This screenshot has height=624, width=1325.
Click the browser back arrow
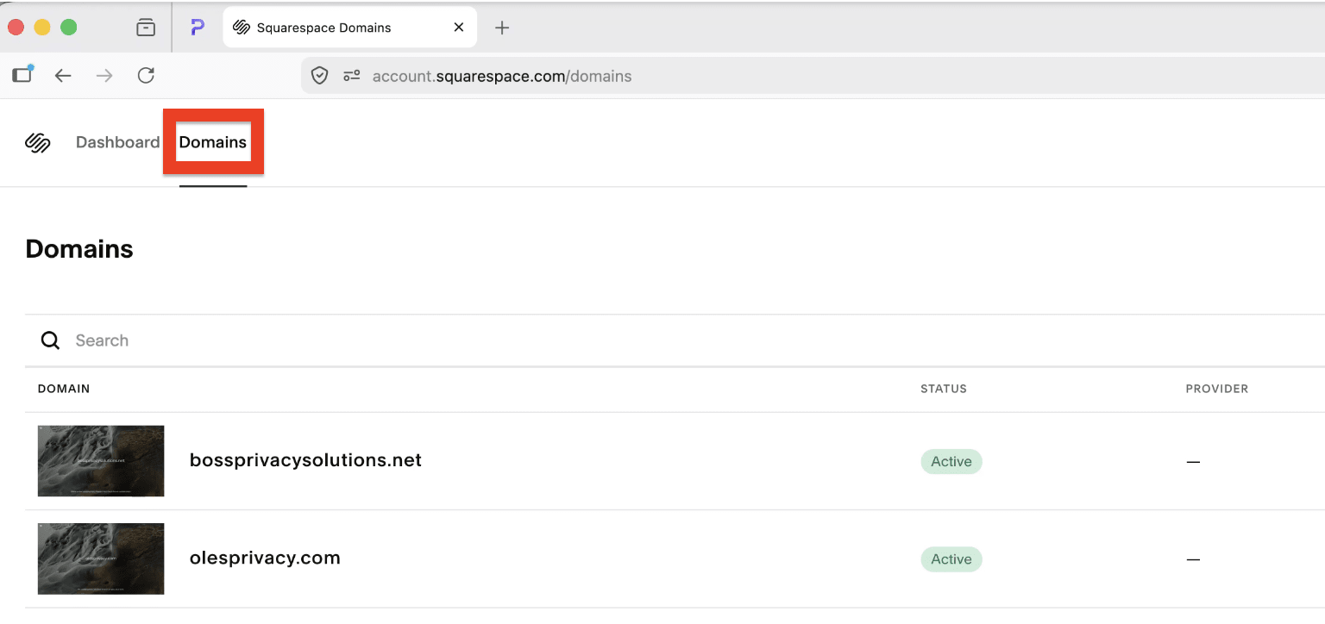(x=63, y=76)
